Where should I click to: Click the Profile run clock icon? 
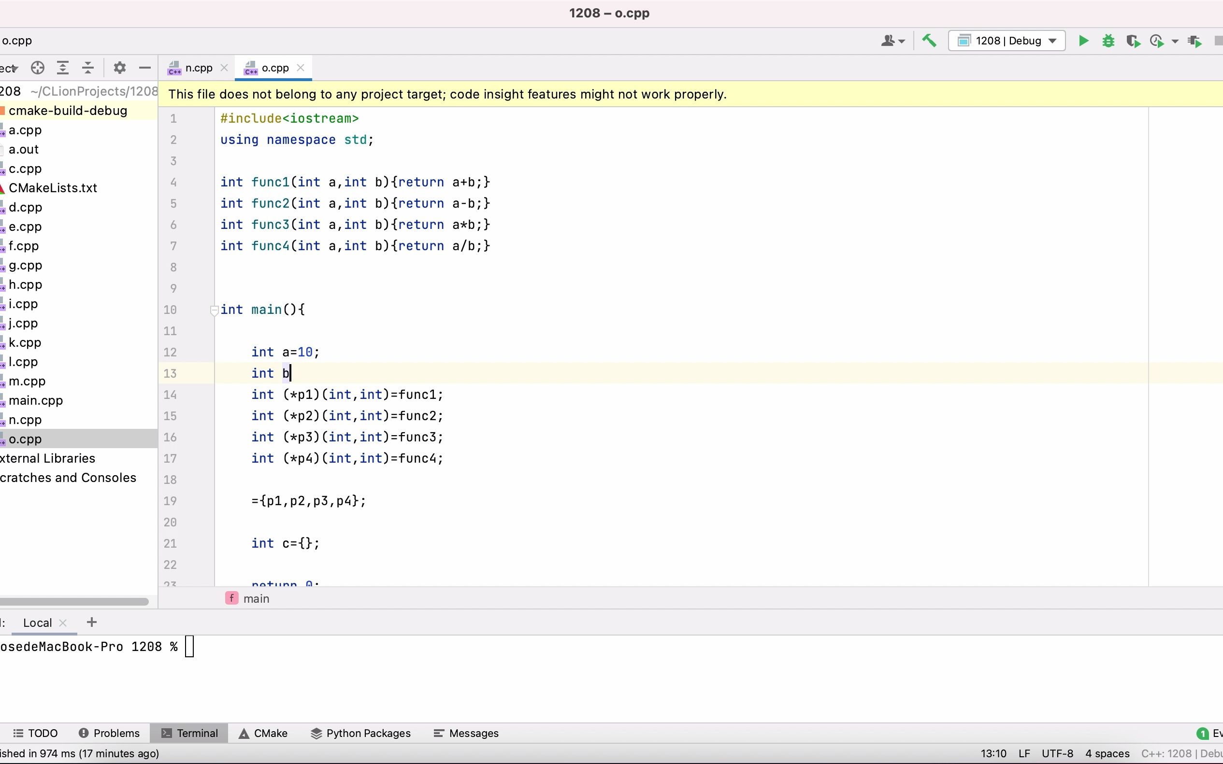point(1157,41)
